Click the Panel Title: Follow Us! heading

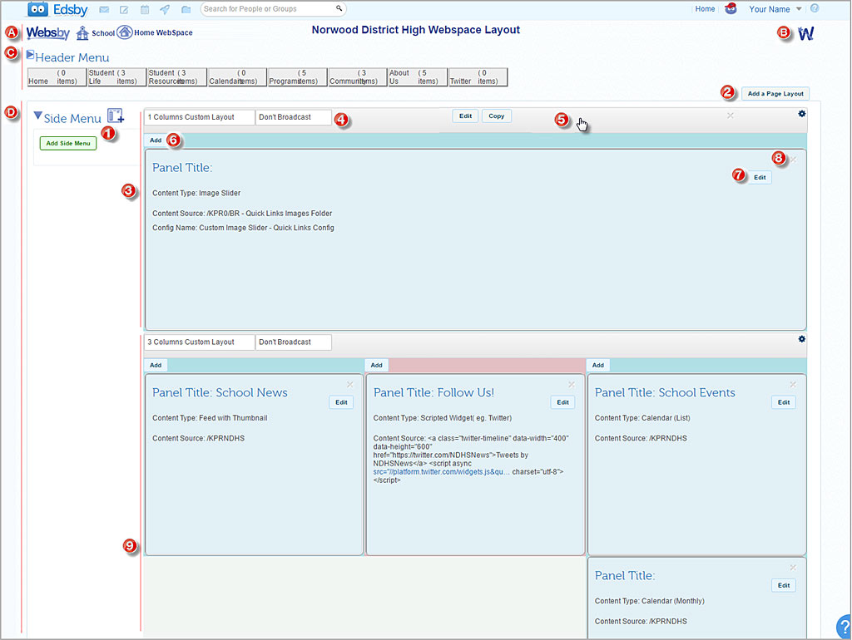coord(433,392)
